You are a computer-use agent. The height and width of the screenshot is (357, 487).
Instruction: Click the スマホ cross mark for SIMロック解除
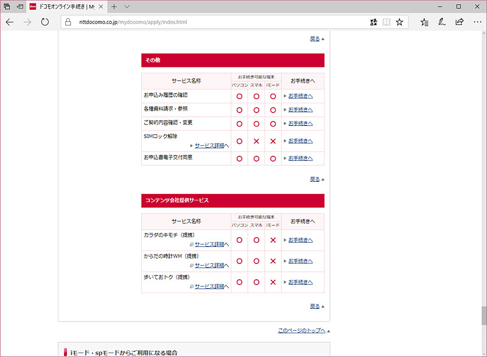pyautogui.click(x=256, y=141)
